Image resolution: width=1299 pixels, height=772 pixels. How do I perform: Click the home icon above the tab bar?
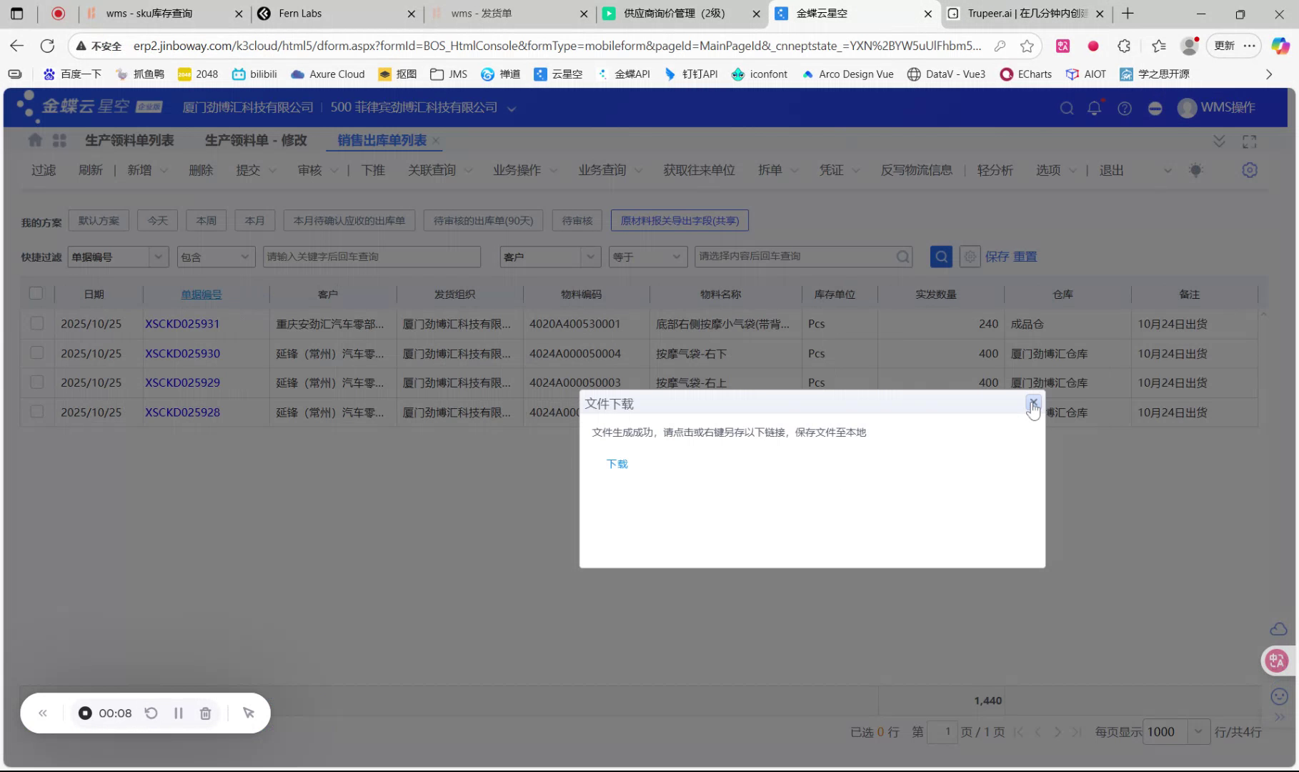pyautogui.click(x=34, y=140)
